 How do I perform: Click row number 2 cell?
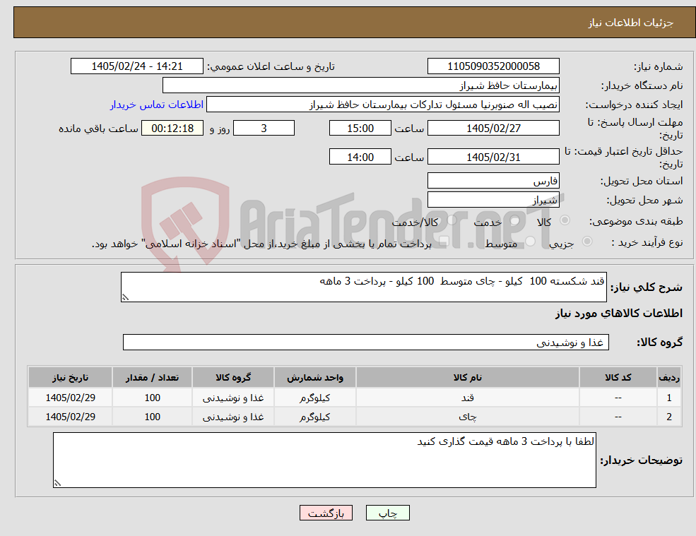pyautogui.click(x=669, y=417)
